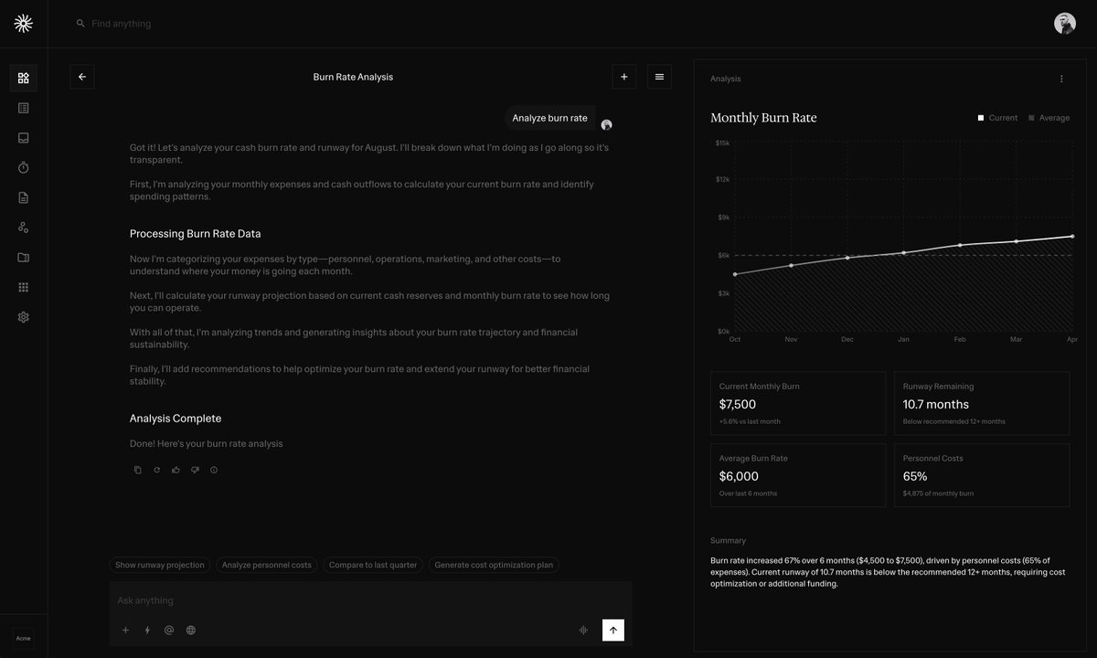Viewport: 1097px width, 658px height.
Task: Click the $15k y-axis label
Action: pos(722,143)
